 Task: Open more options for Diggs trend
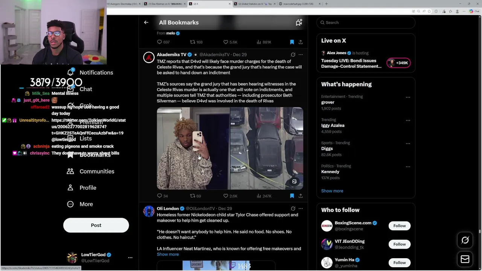pyautogui.click(x=408, y=143)
